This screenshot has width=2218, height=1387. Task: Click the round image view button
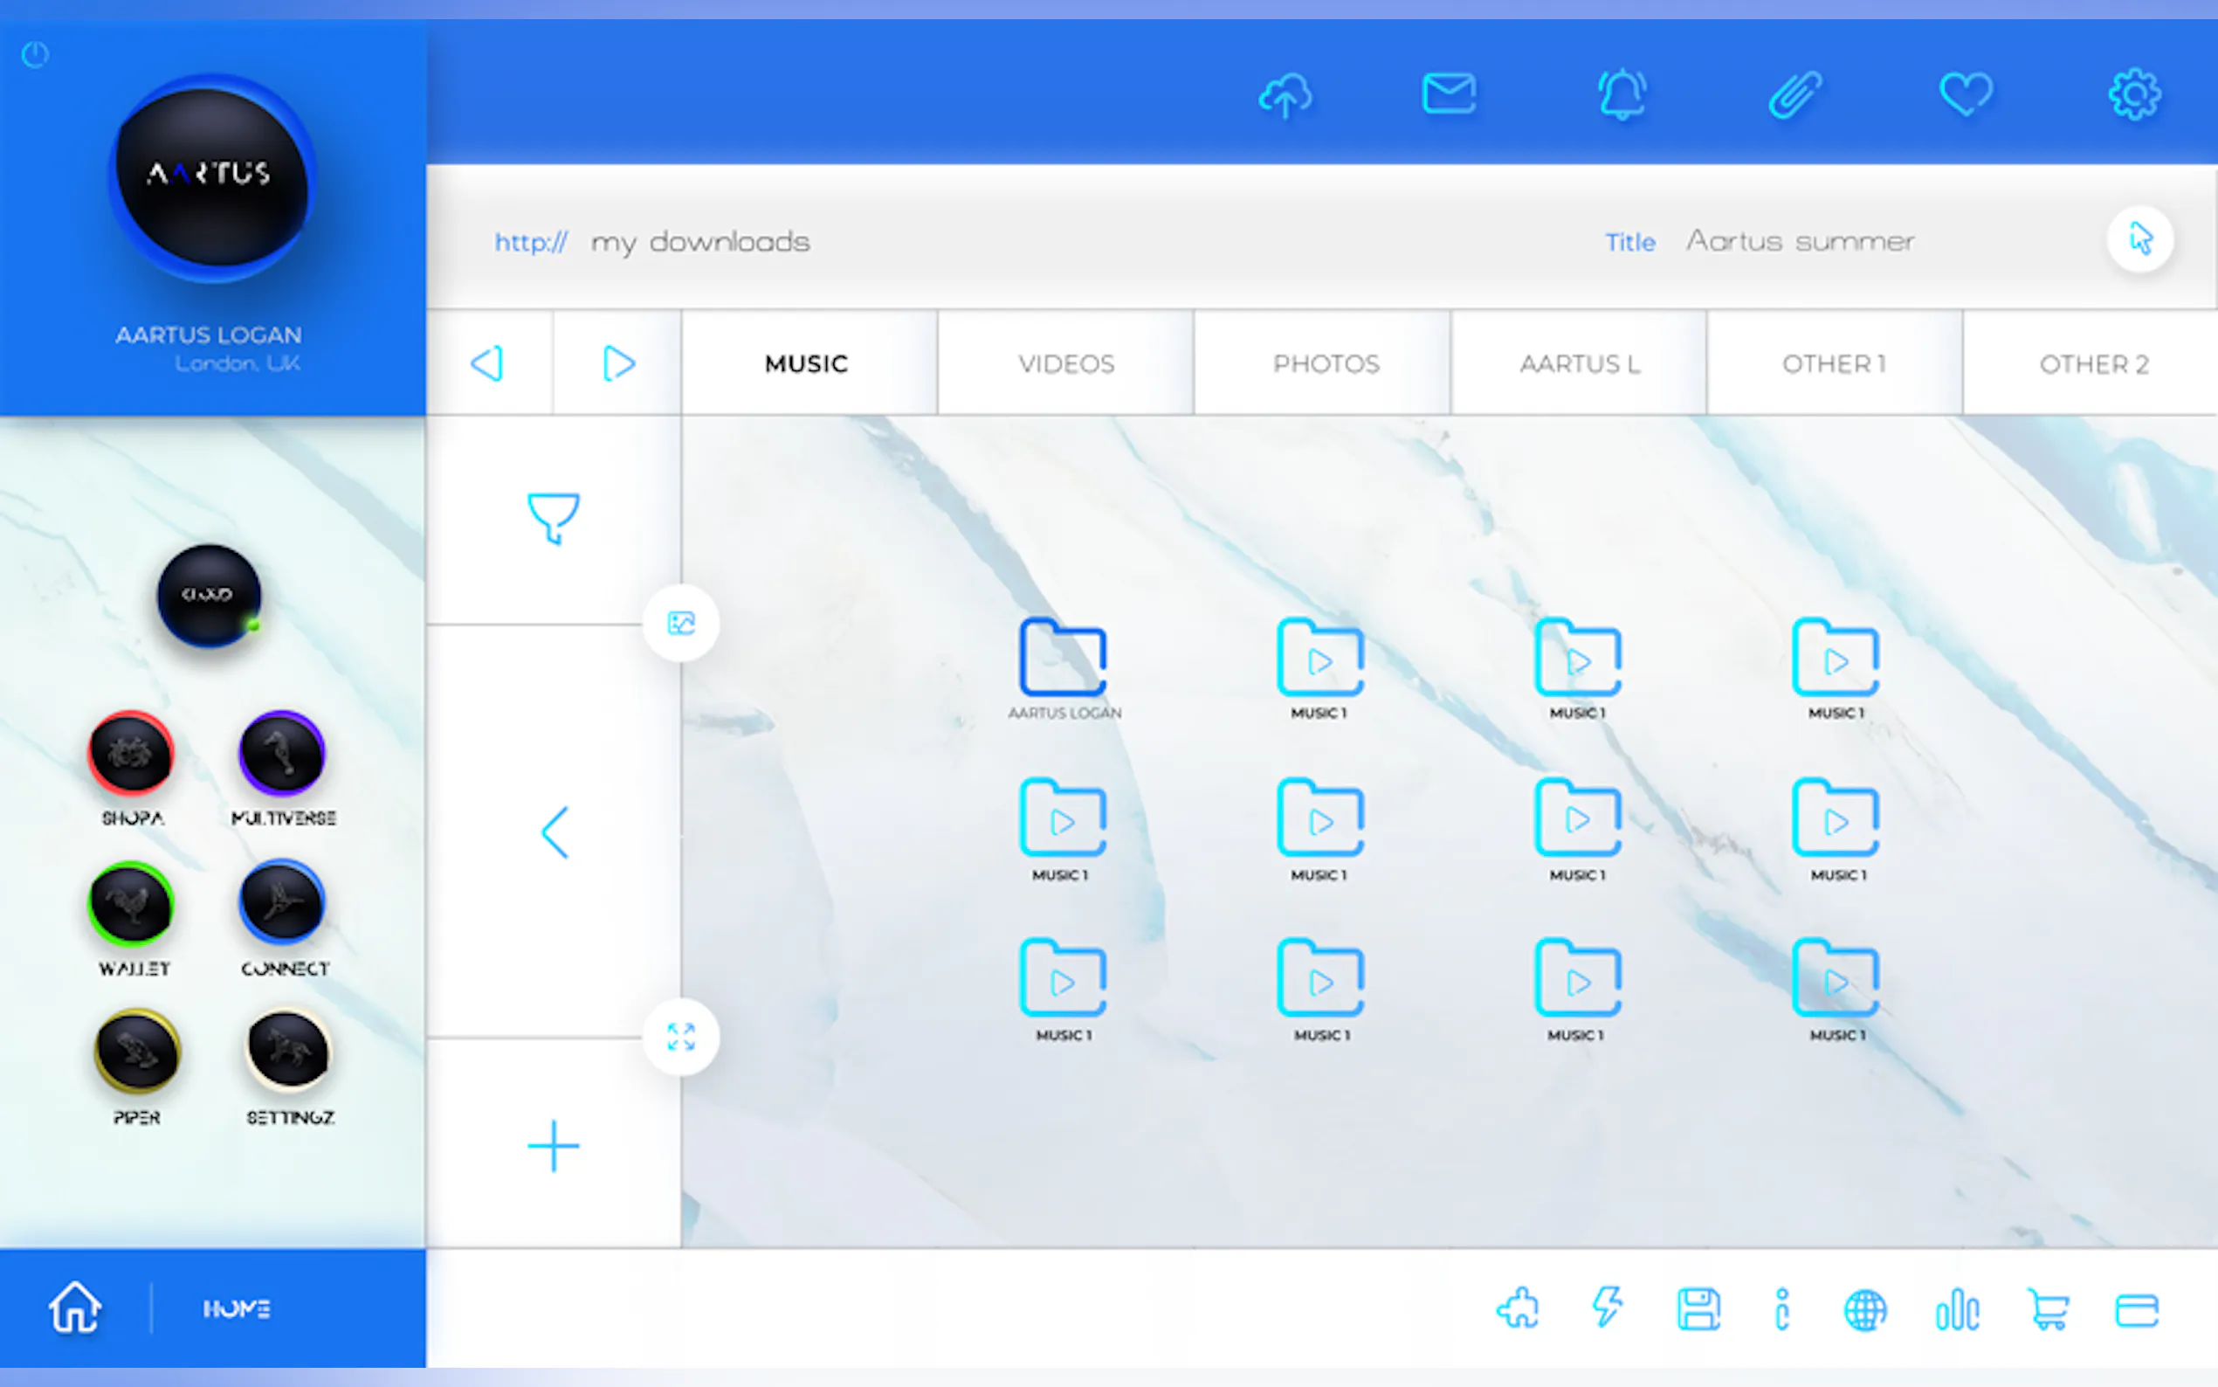681,623
